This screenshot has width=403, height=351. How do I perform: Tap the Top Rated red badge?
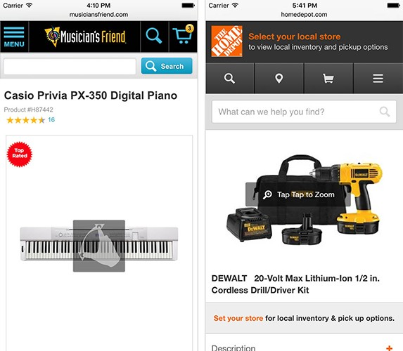(x=20, y=154)
